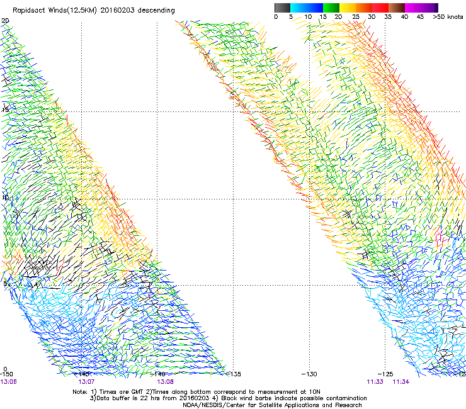Screen dimensions: 466x409
Task: Click the purple time label 13:07
Action: [x=86, y=382]
